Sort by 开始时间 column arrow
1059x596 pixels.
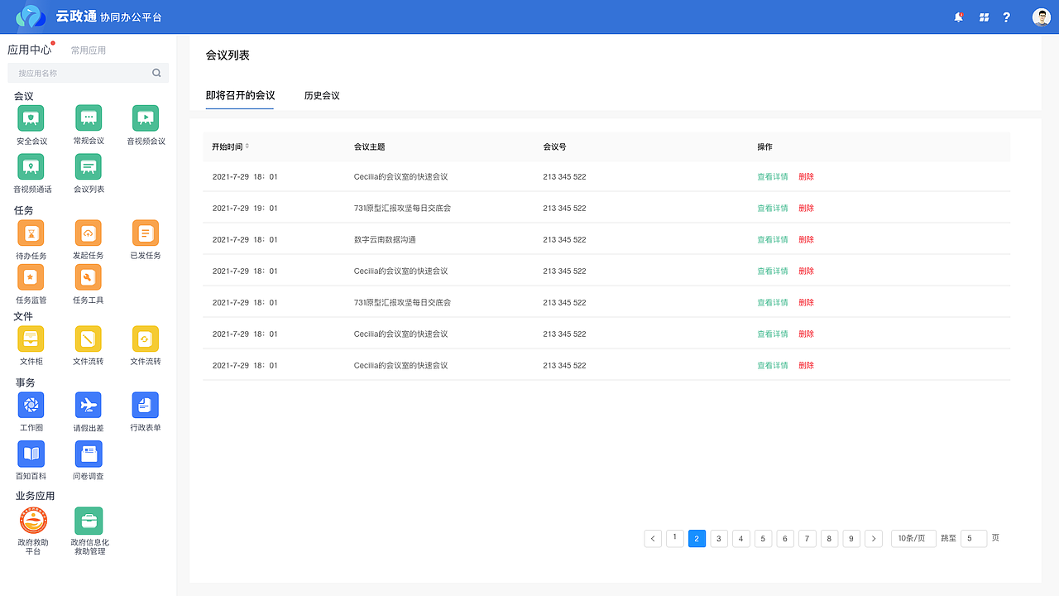[x=247, y=146]
